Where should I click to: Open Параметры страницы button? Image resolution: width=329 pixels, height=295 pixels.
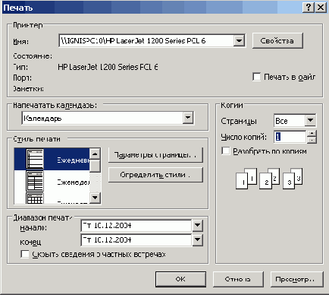[155, 155]
